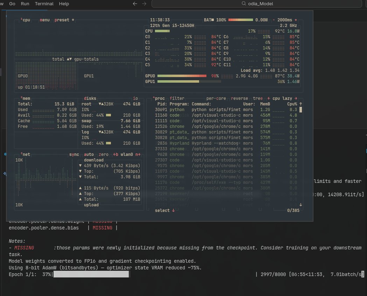
Task: Click the battery level bar
Action: (241, 20)
